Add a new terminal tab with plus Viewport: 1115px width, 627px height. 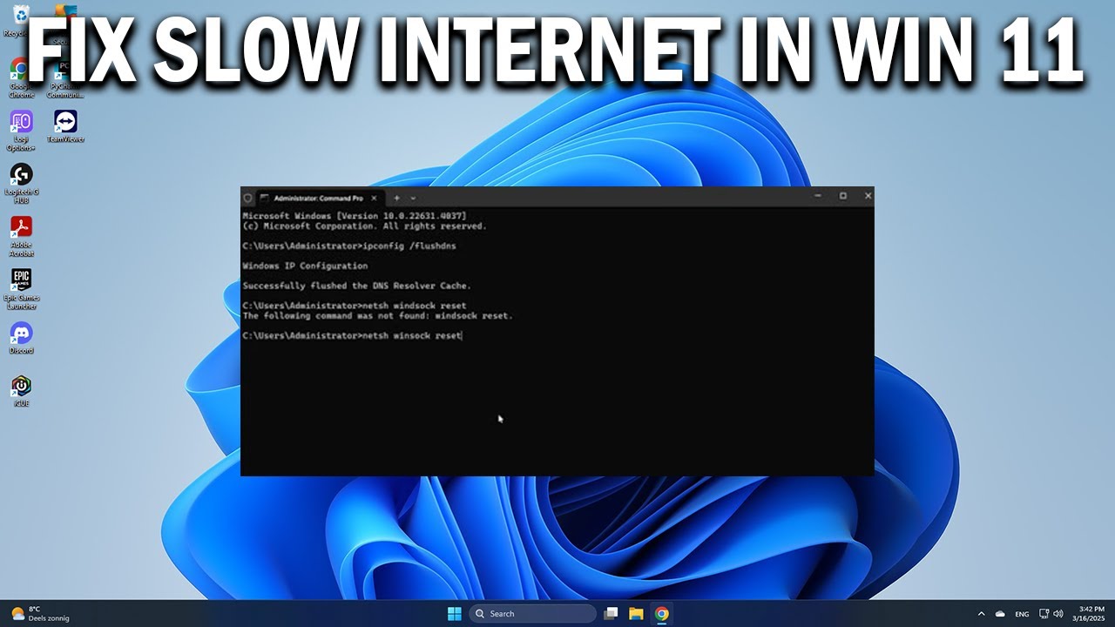396,198
